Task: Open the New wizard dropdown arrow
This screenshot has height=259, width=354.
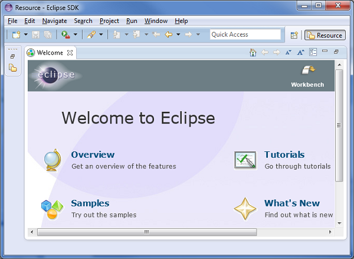Action: [x=26, y=35]
